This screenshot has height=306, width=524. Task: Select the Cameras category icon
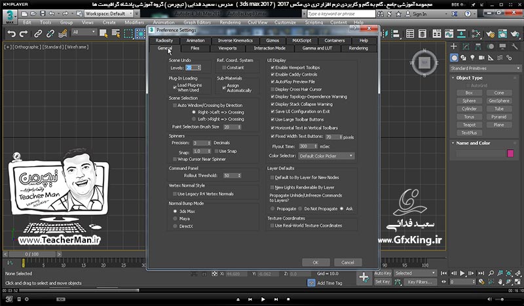[x=481, y=58]
